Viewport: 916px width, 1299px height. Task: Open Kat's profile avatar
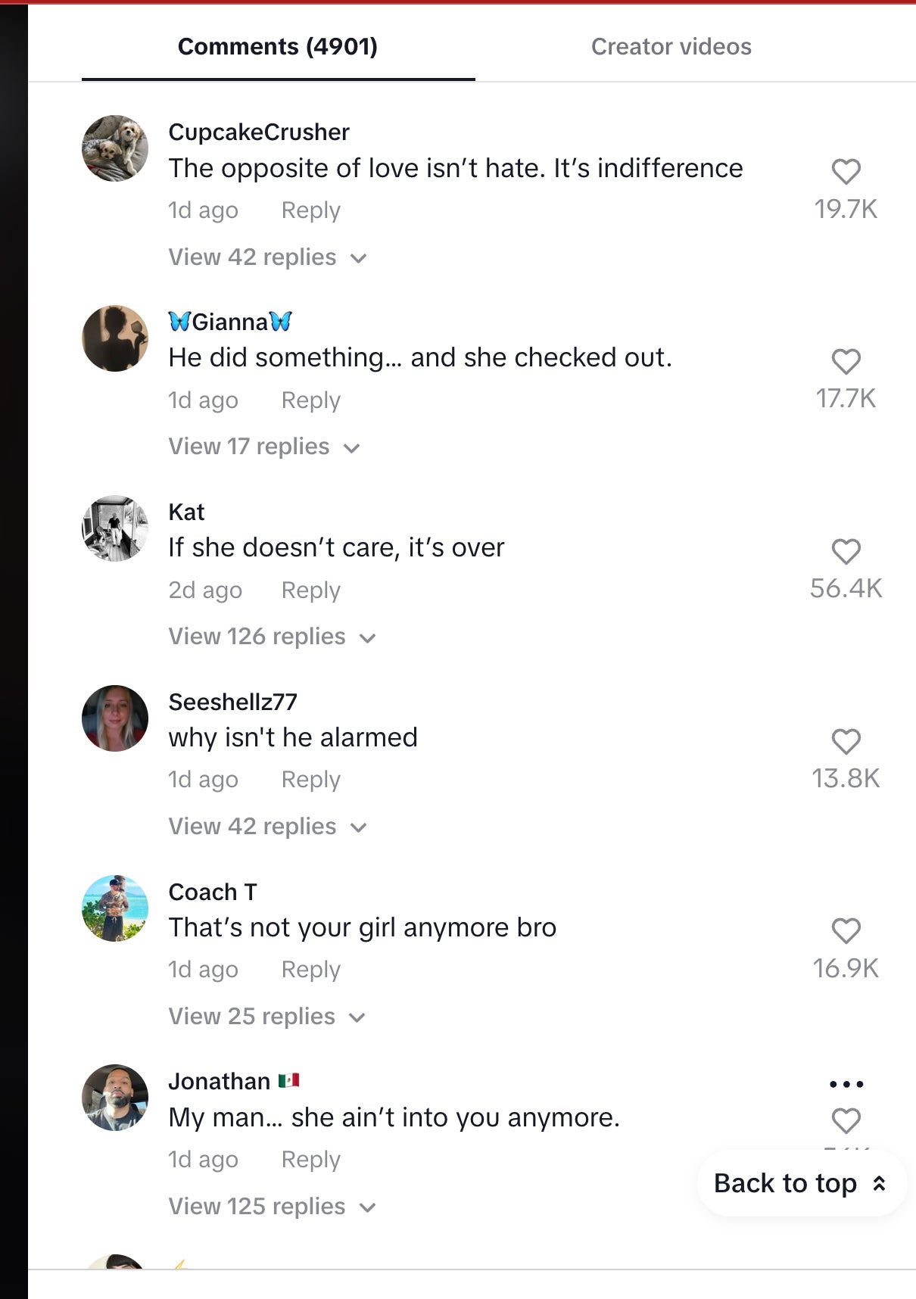pyautogui.click(x=115, y=528)
